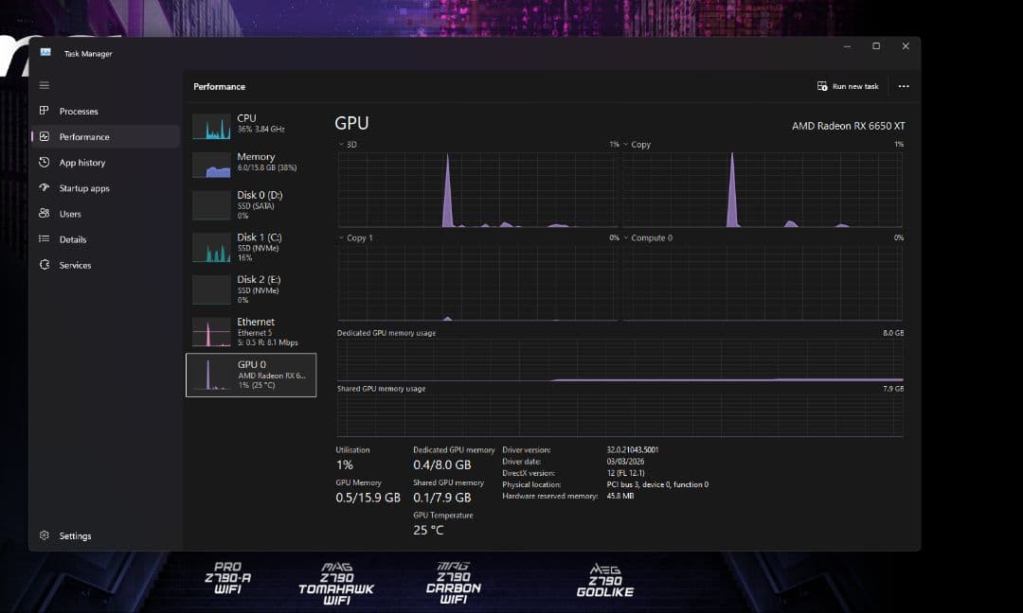Click the 3D engine utilization graph
1023x613 pixels.
[477, 189]
